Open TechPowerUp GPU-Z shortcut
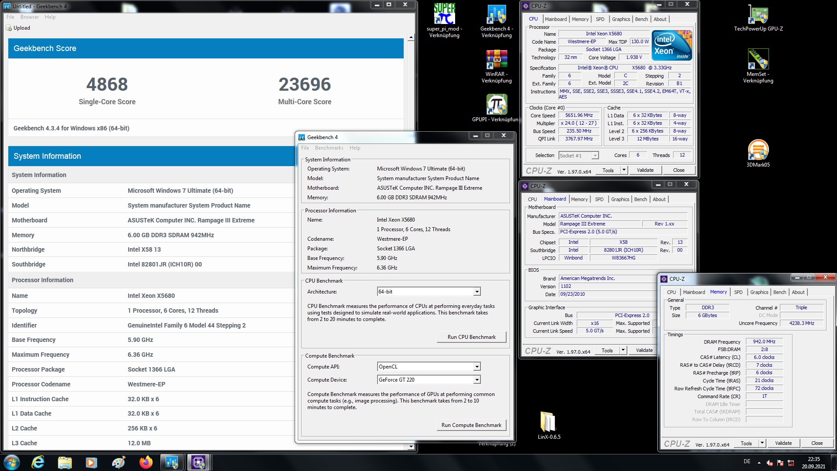Image resolution: width=837 pixels, height=471 pixels. click(x=758, y=17)
